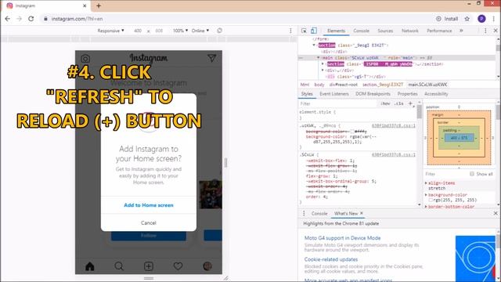Open device toolbar more options menu
Image resolution: width=501 pixels, height=282 pixels.
pos(290,31)
